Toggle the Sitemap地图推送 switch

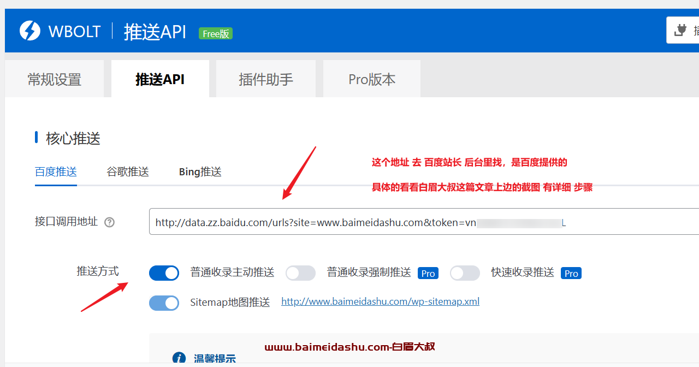(164, 303)
